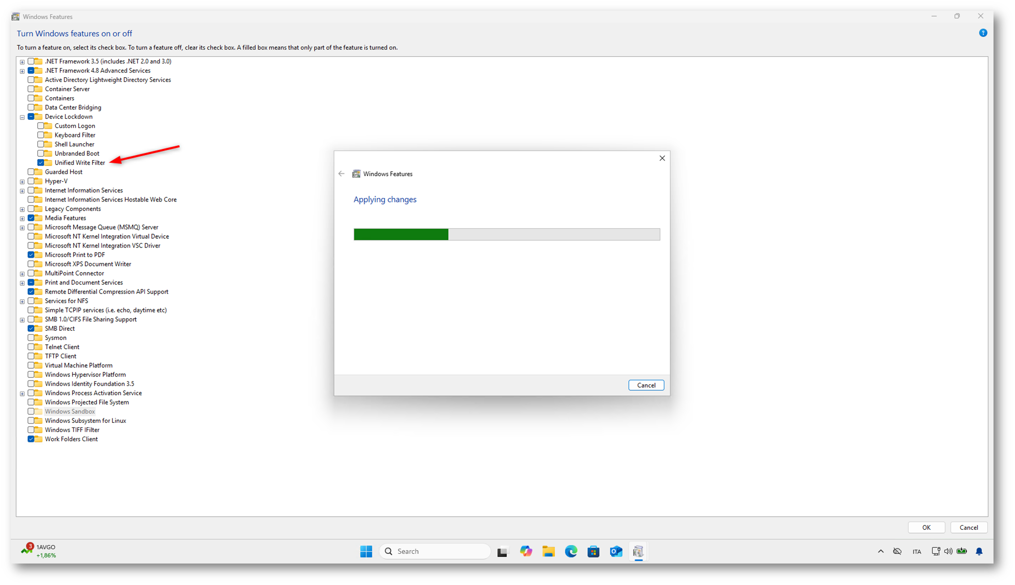The height and width of the screenshot is (585, 1015).
Task: Click OK in the Windows Features window
Action: [926, 527]
